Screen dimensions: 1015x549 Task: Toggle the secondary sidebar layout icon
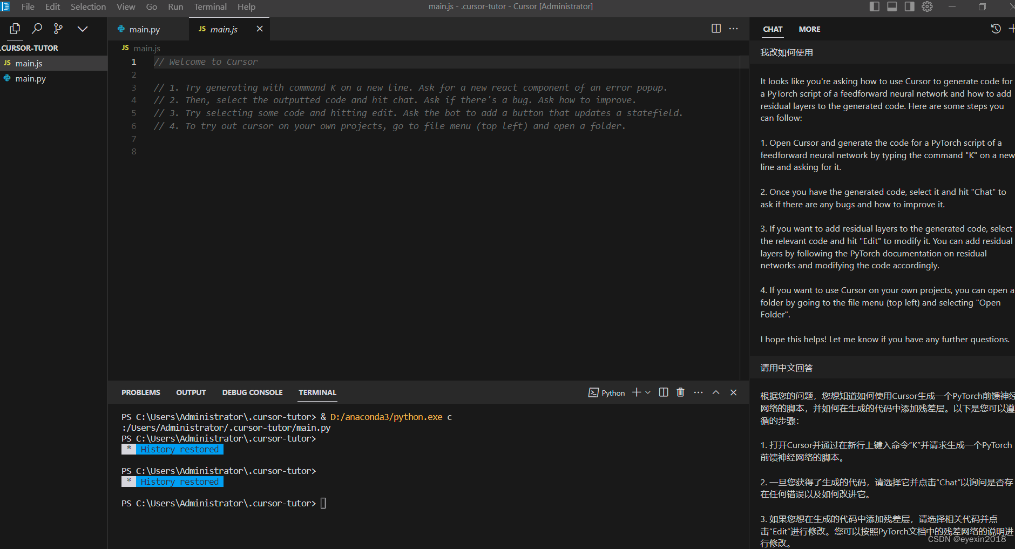point(910,6)
